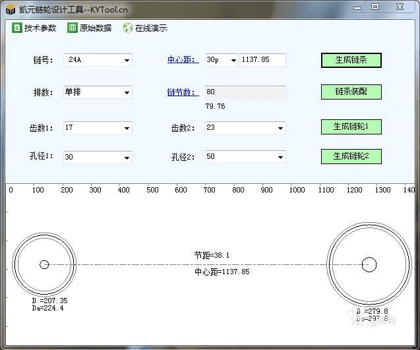The width and height of the screenshot is (420, 350).
Task: Expand the 孔径2 dropdown showing 50
Action: 280,157
